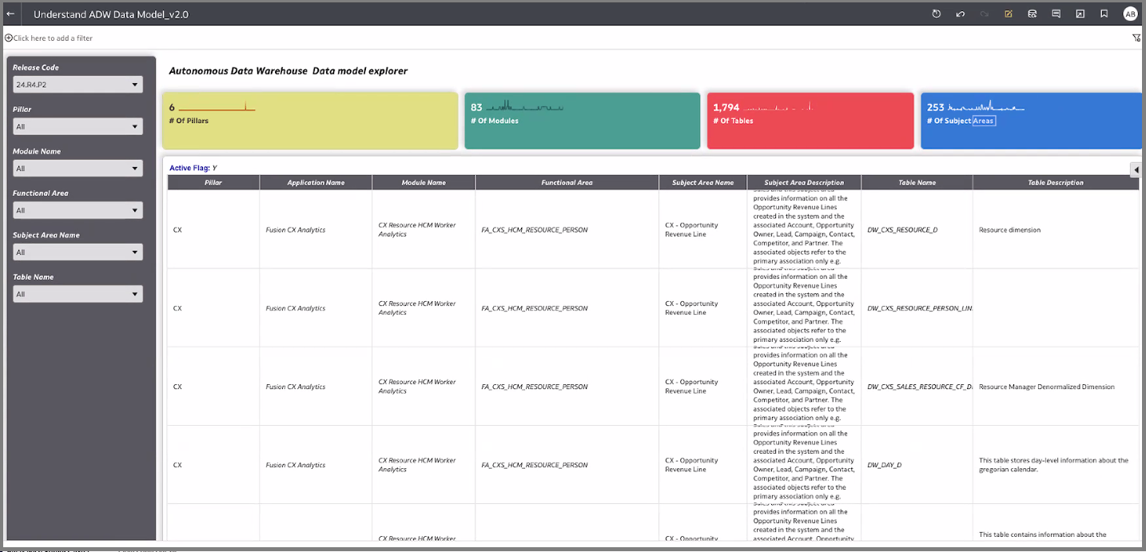Expand the side panel using the arrow at the table's right edge
Screen dimensions: 1146x552
1136,169
